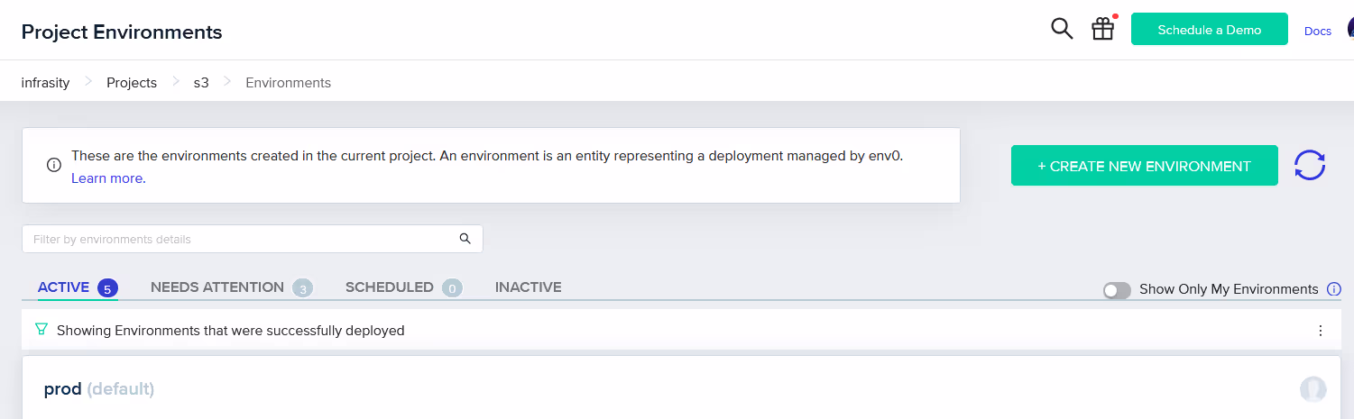1354x419 pixels.
Task: Go to infrasity breadcrumb
Action: click(45, 83)
